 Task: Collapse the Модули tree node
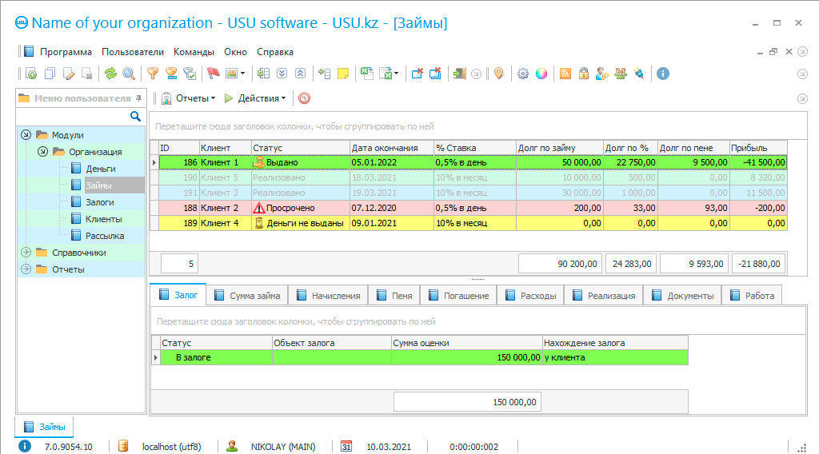[x=26, y=134]
